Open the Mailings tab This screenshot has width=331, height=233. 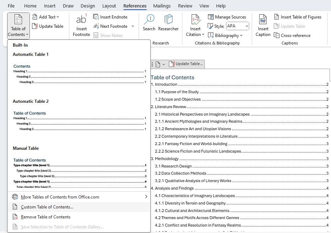(x=162, y=6)
